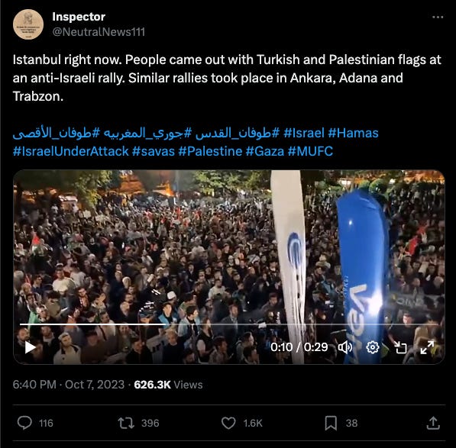
Task: Mute the video sound
Action: (345, 347)
